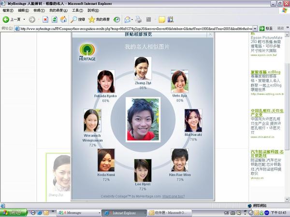Click the 'Want one too?' link
The width and height of the screenshot is (290, 217).
click(174, 196)
